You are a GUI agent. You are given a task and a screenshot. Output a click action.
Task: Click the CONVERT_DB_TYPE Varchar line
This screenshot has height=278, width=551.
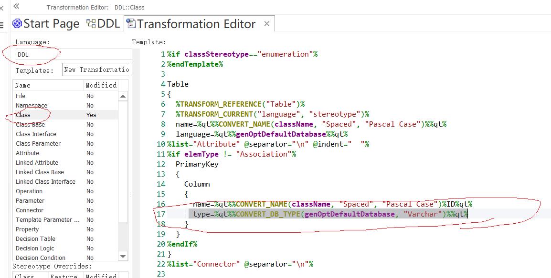pyautogui.click(x=330, y=214)
